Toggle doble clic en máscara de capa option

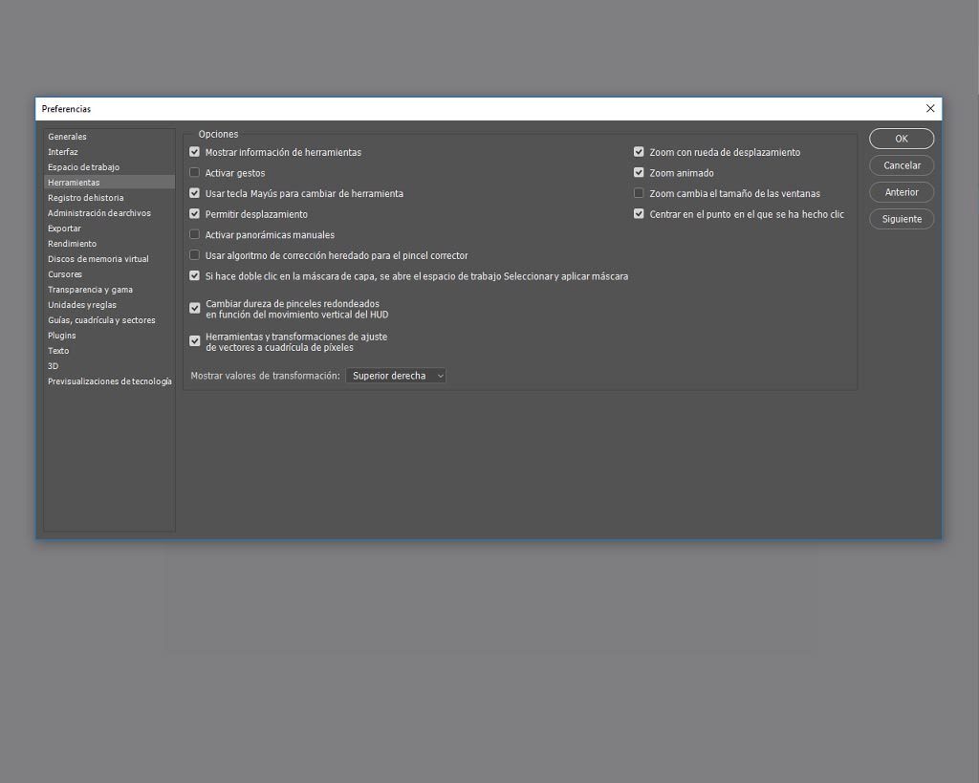click(194, 275)
